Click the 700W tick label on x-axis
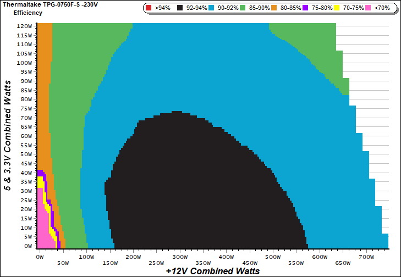Viewport: 401px width, 277px height. pos(366,257)
